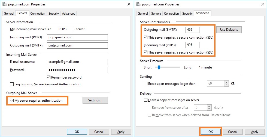267x137 pixels.
Task: Switch to General tab in left Servers dialog
Action: pos(9,14)
